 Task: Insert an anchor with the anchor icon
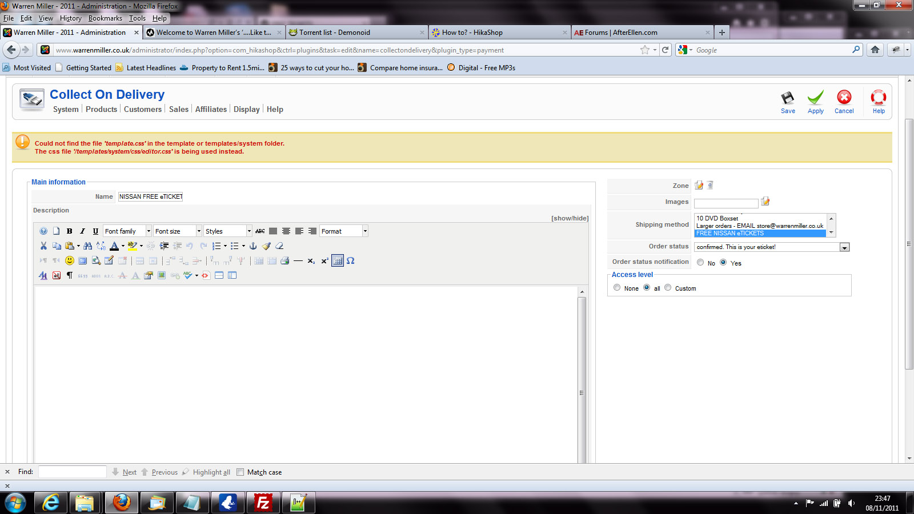coord(253,246)
